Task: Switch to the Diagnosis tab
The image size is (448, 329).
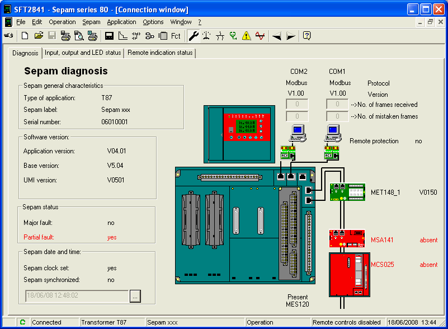Action: click(x=25, y=53)
